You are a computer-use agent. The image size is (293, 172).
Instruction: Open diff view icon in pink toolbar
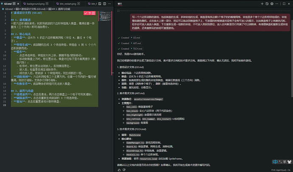click(x=93, y=13)
